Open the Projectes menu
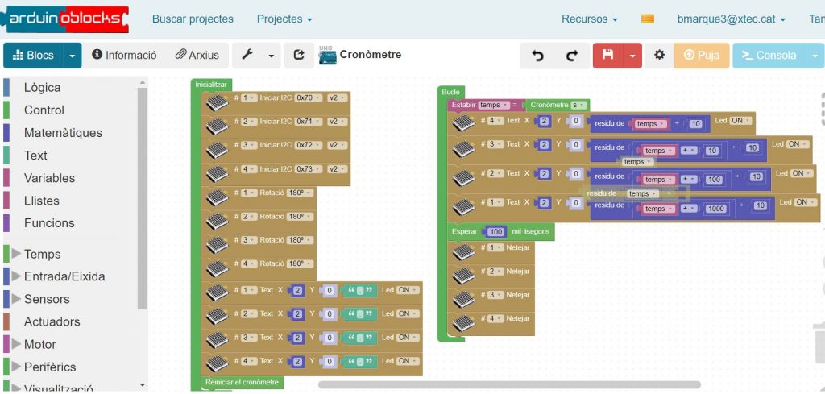The width and height of the screenshot is (825, 394). pyautogui.click(x=284, y=19)
